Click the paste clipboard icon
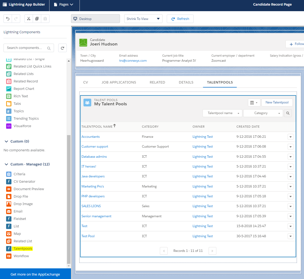304x279 pixels. click(45, 19)
